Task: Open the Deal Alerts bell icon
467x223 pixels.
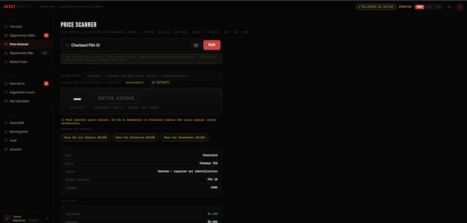Action: [x=6, y=83]
